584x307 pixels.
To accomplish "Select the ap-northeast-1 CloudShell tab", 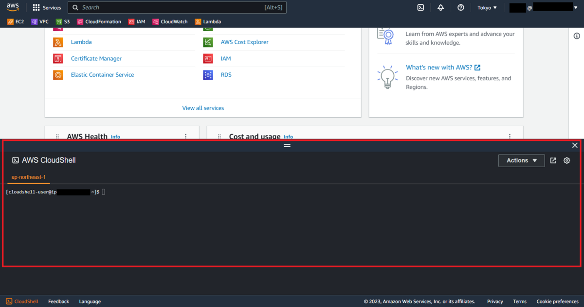I will point(29,177).
